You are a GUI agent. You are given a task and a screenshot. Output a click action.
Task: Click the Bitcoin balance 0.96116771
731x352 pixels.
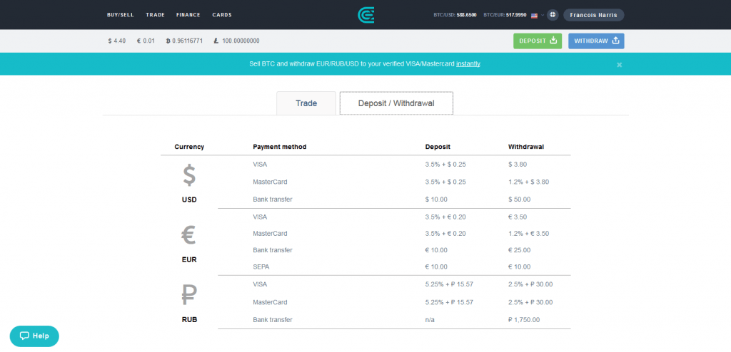pyautogui.click(x=184, y=41)
